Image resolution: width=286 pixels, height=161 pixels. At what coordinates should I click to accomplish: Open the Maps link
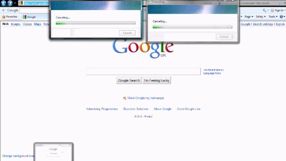coord(38,24)
